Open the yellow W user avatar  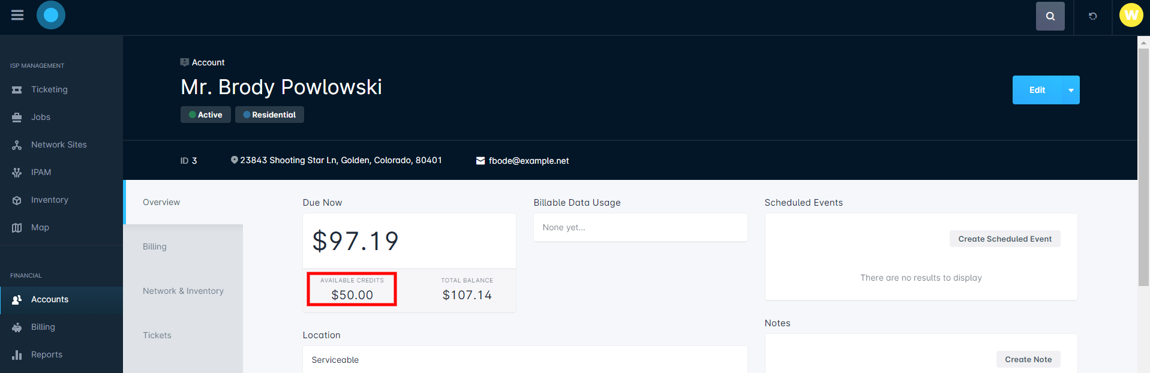[x=1131, y=15]
